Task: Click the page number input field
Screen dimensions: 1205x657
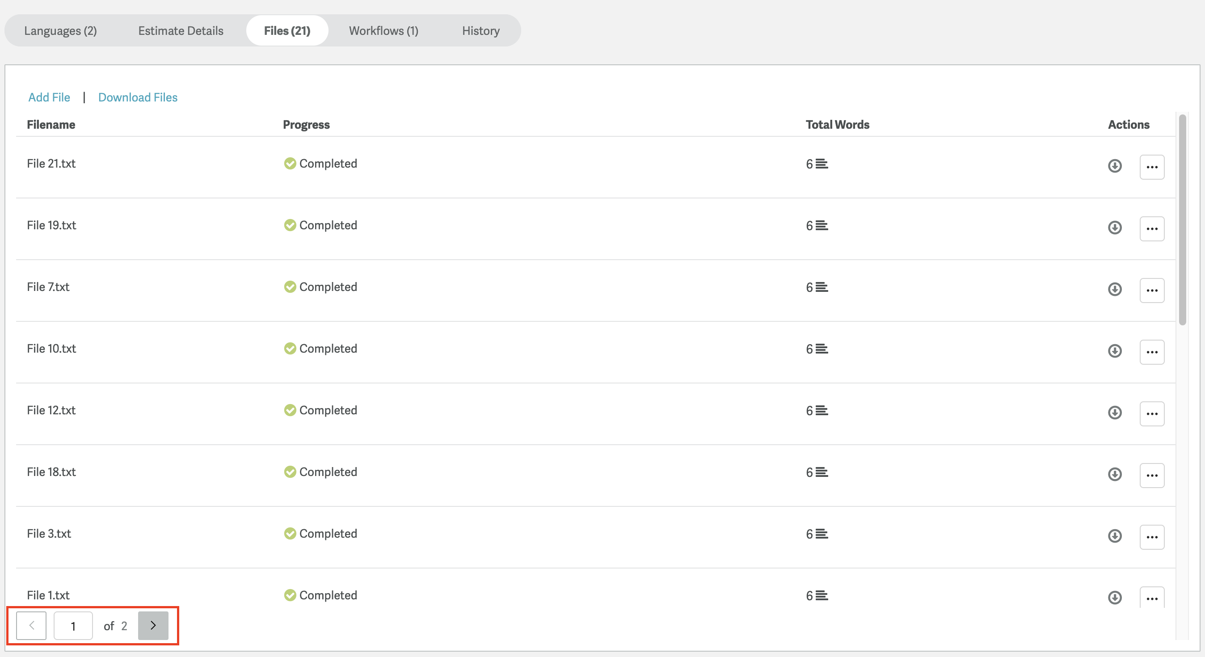Action: (73, 626)
